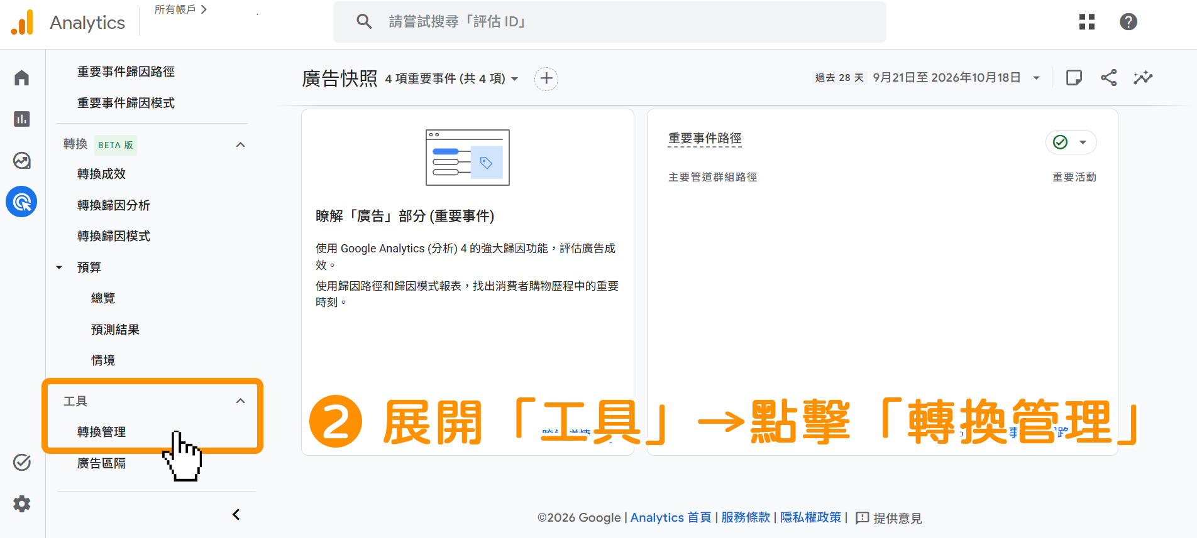Open the Google apps grid icon
Viewport: 1197px width, 538px height.
[x=1087, y=22]
